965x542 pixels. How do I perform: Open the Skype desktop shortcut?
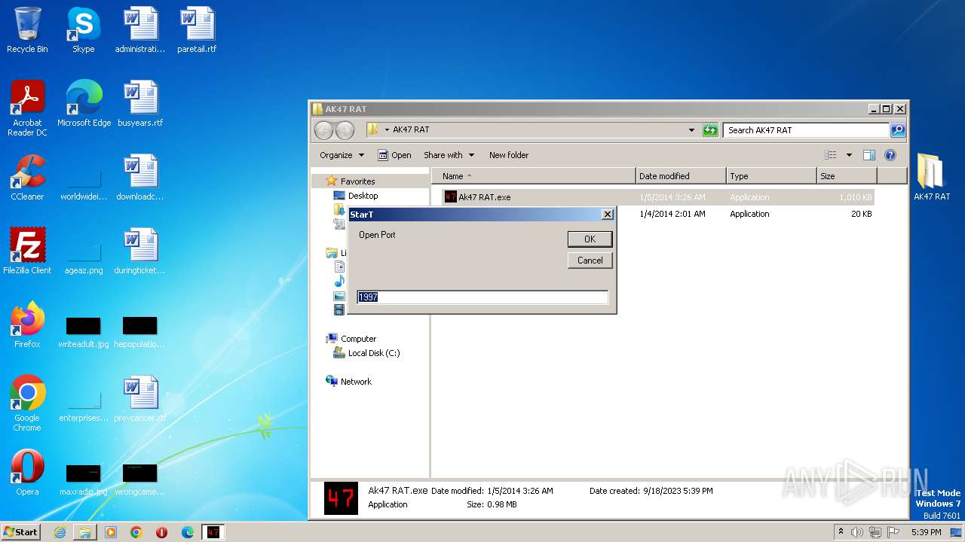coord(83,30)
